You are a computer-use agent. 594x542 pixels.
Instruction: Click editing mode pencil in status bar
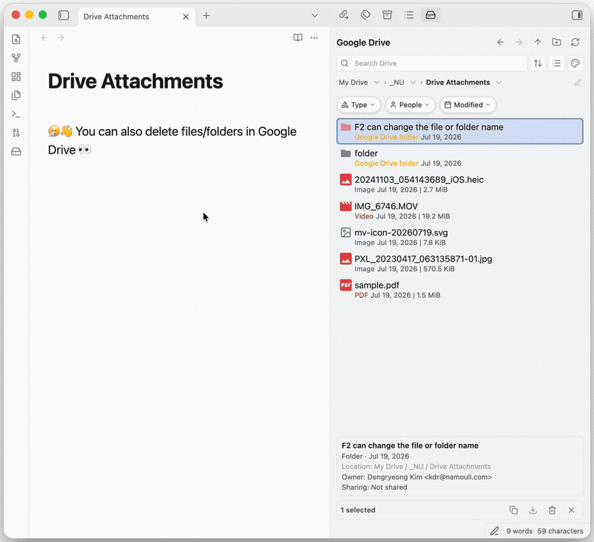tap(494, 531)
